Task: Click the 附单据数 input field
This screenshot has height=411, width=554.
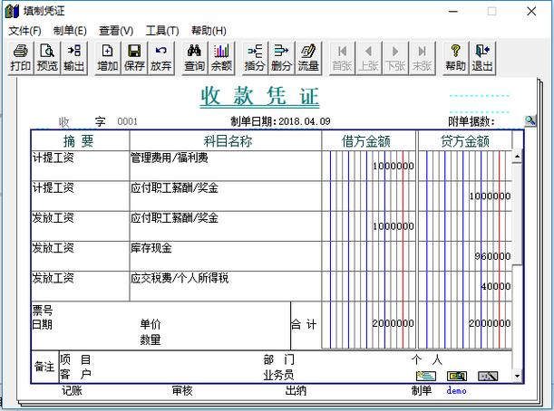Action: pos(509,121)
